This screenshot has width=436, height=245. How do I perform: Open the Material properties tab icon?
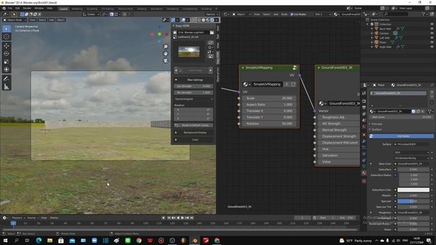pos(364,173)
